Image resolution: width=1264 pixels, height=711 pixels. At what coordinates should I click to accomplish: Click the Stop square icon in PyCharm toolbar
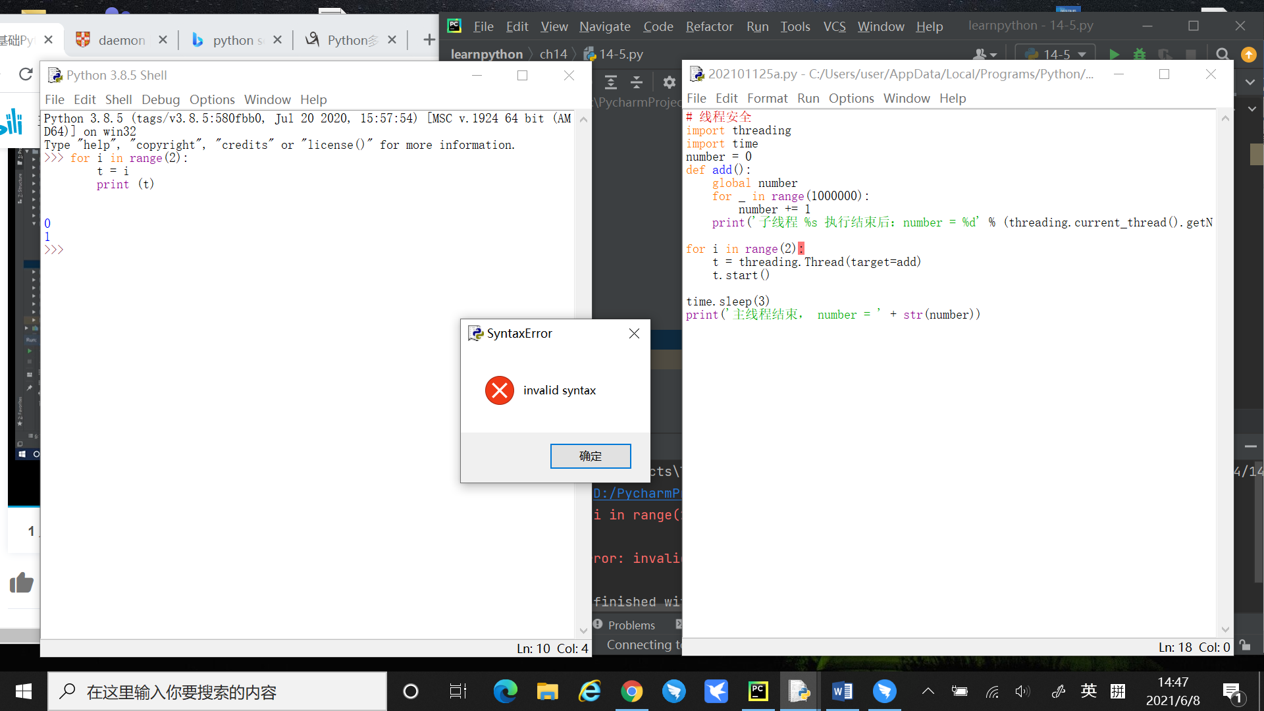(x=1191, y=55)
